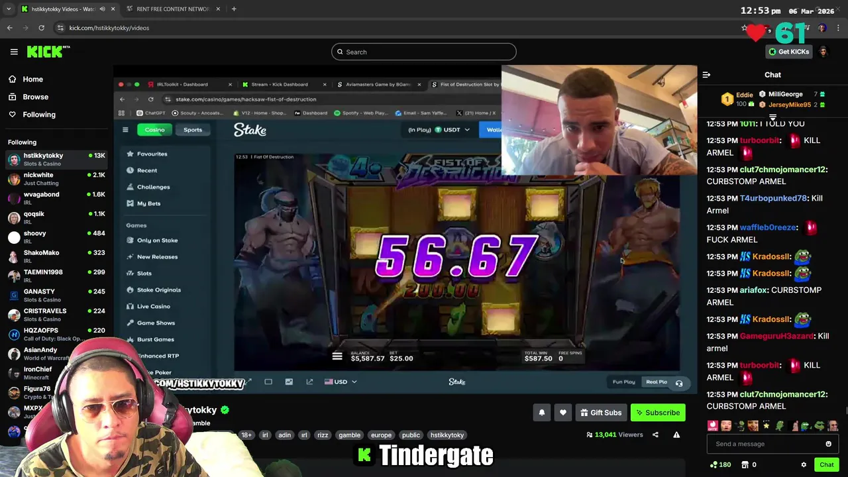848x477 pixels.
Task: Open the chat shop icon
Action: (x=745, y=465)
